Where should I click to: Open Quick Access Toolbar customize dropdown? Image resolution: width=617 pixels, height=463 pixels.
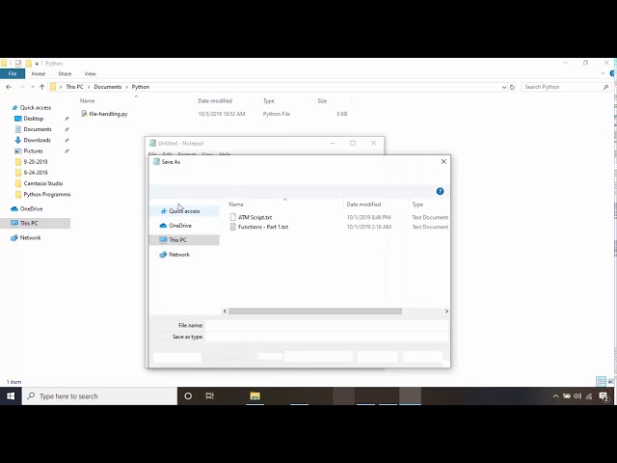pos(37,64)
